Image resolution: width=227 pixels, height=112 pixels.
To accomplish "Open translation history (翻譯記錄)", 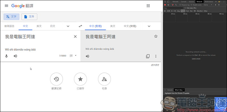I will (x=56, y=79).
